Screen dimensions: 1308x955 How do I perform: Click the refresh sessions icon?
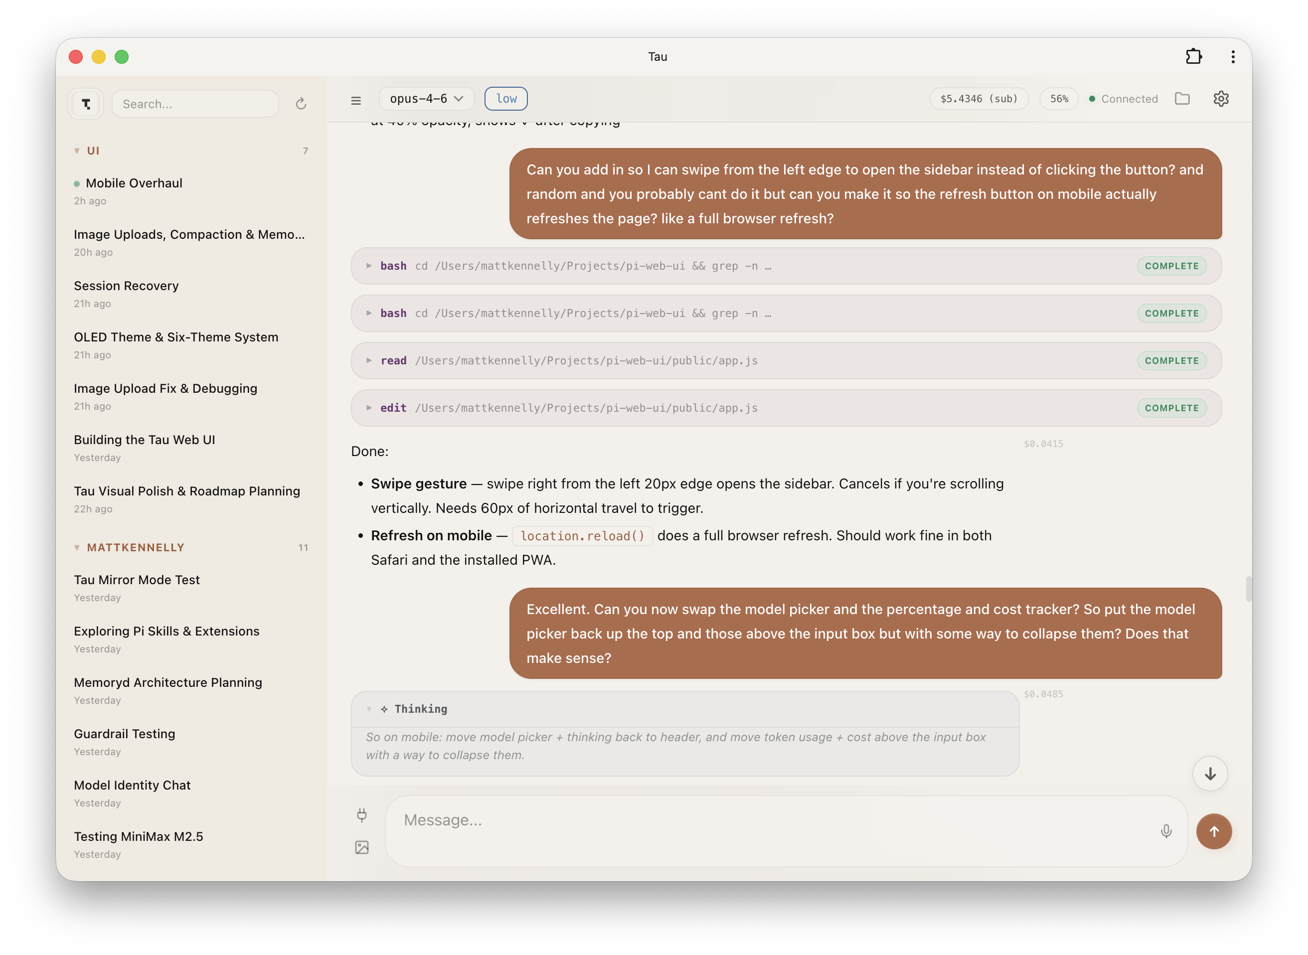(301, 104)
